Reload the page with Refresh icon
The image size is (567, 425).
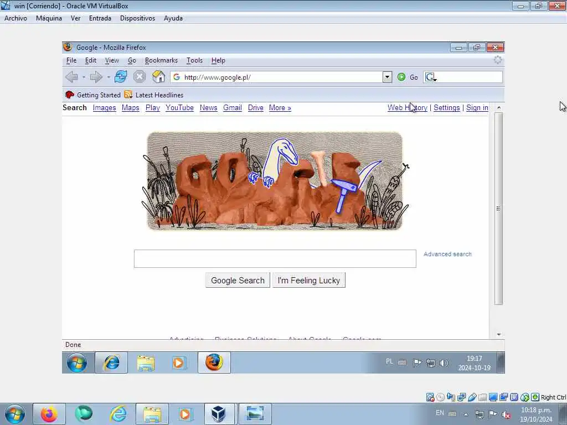[120, 76]
